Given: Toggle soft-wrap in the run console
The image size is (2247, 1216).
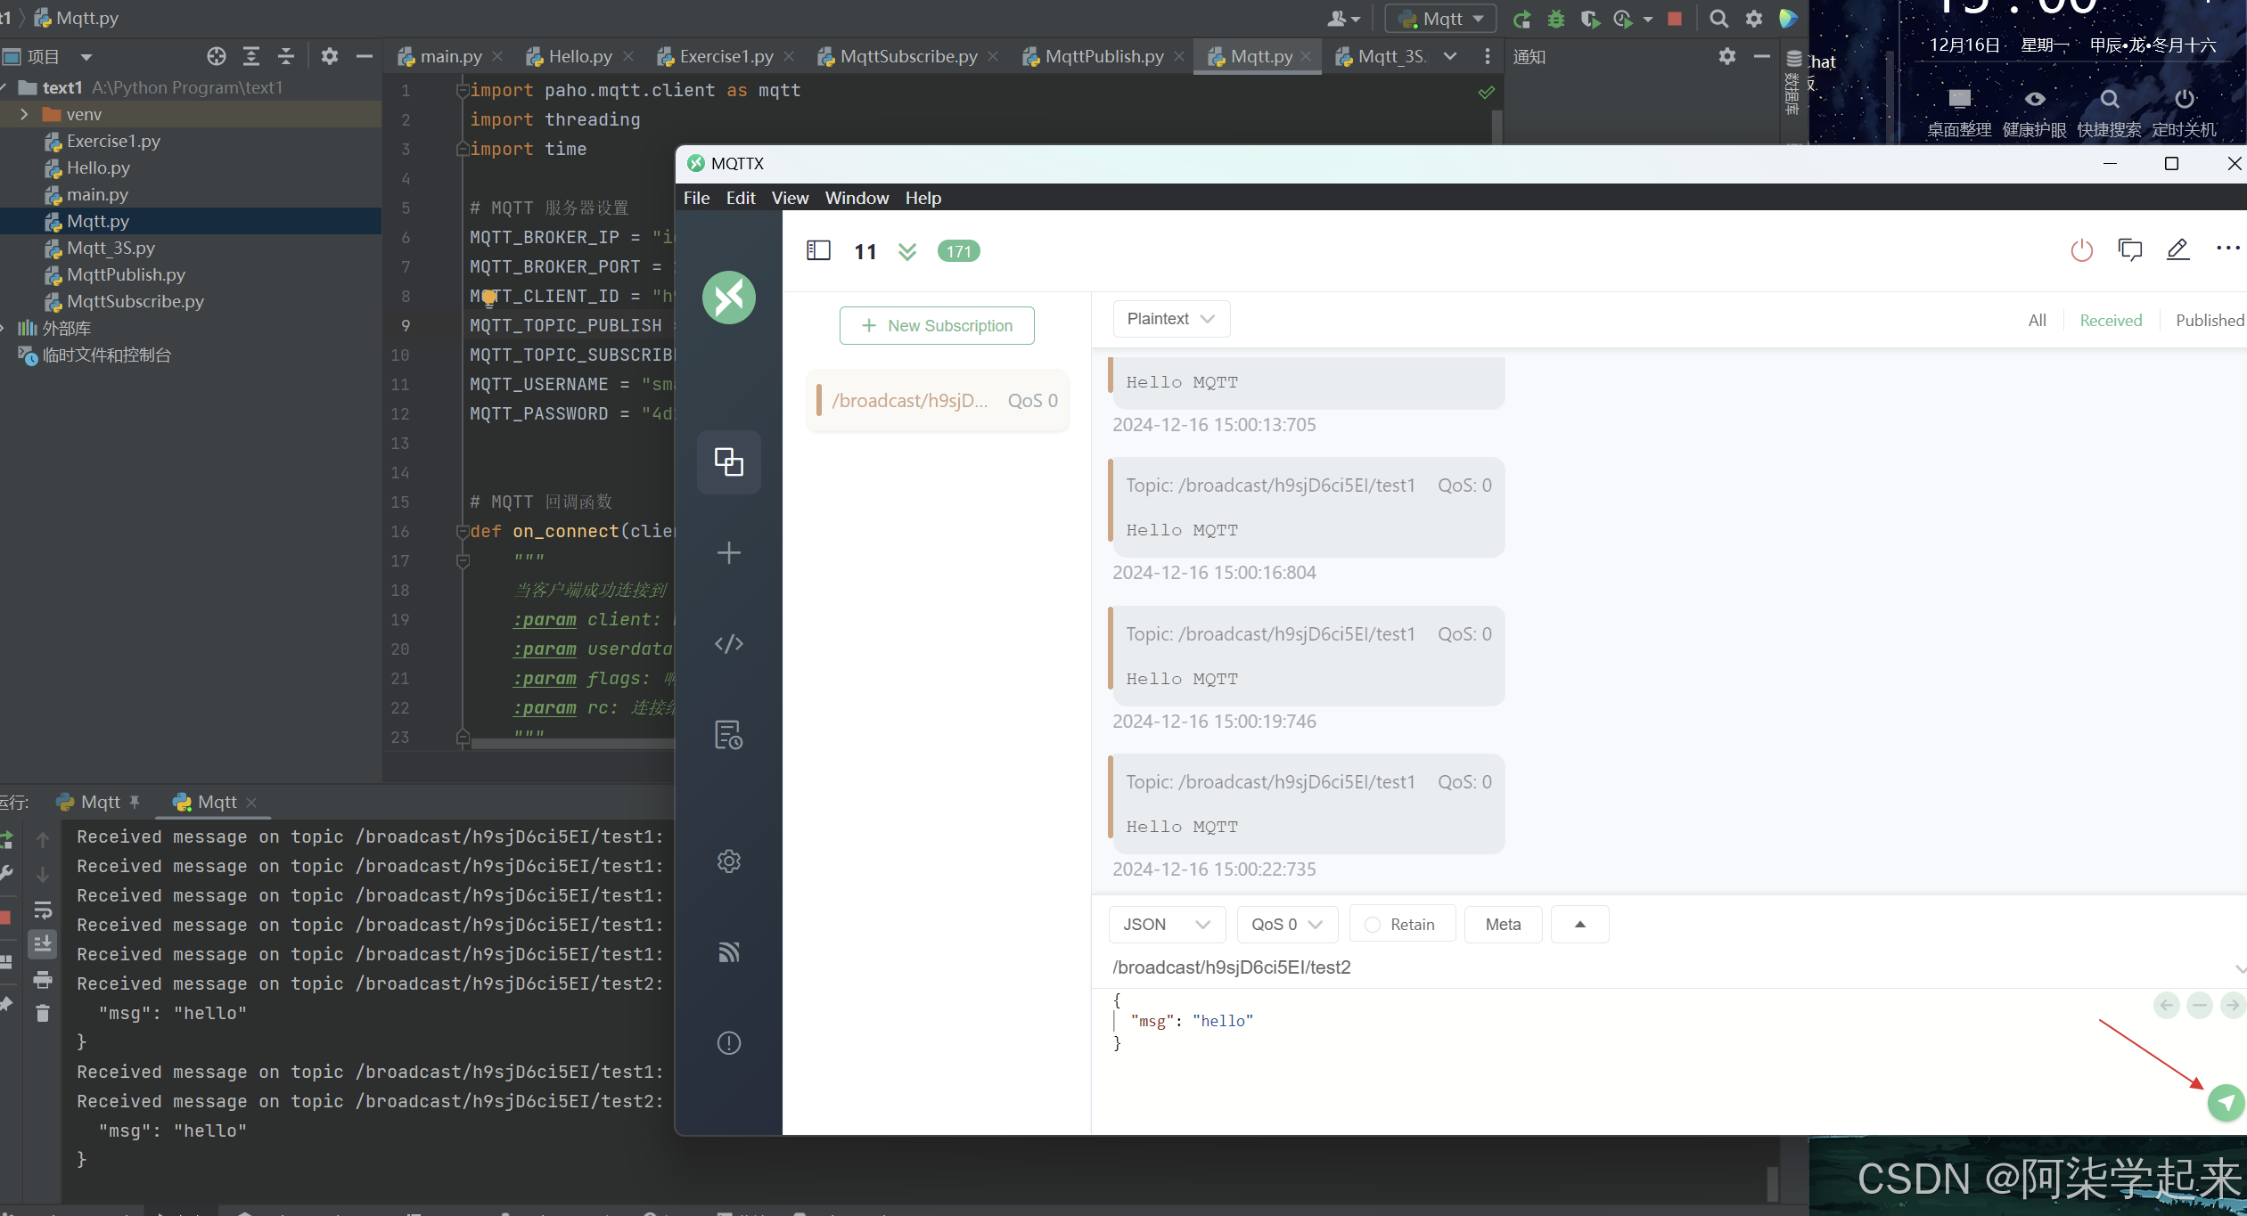Looking at the screenshot, I should pyautogui.click(x=42, y=910).
